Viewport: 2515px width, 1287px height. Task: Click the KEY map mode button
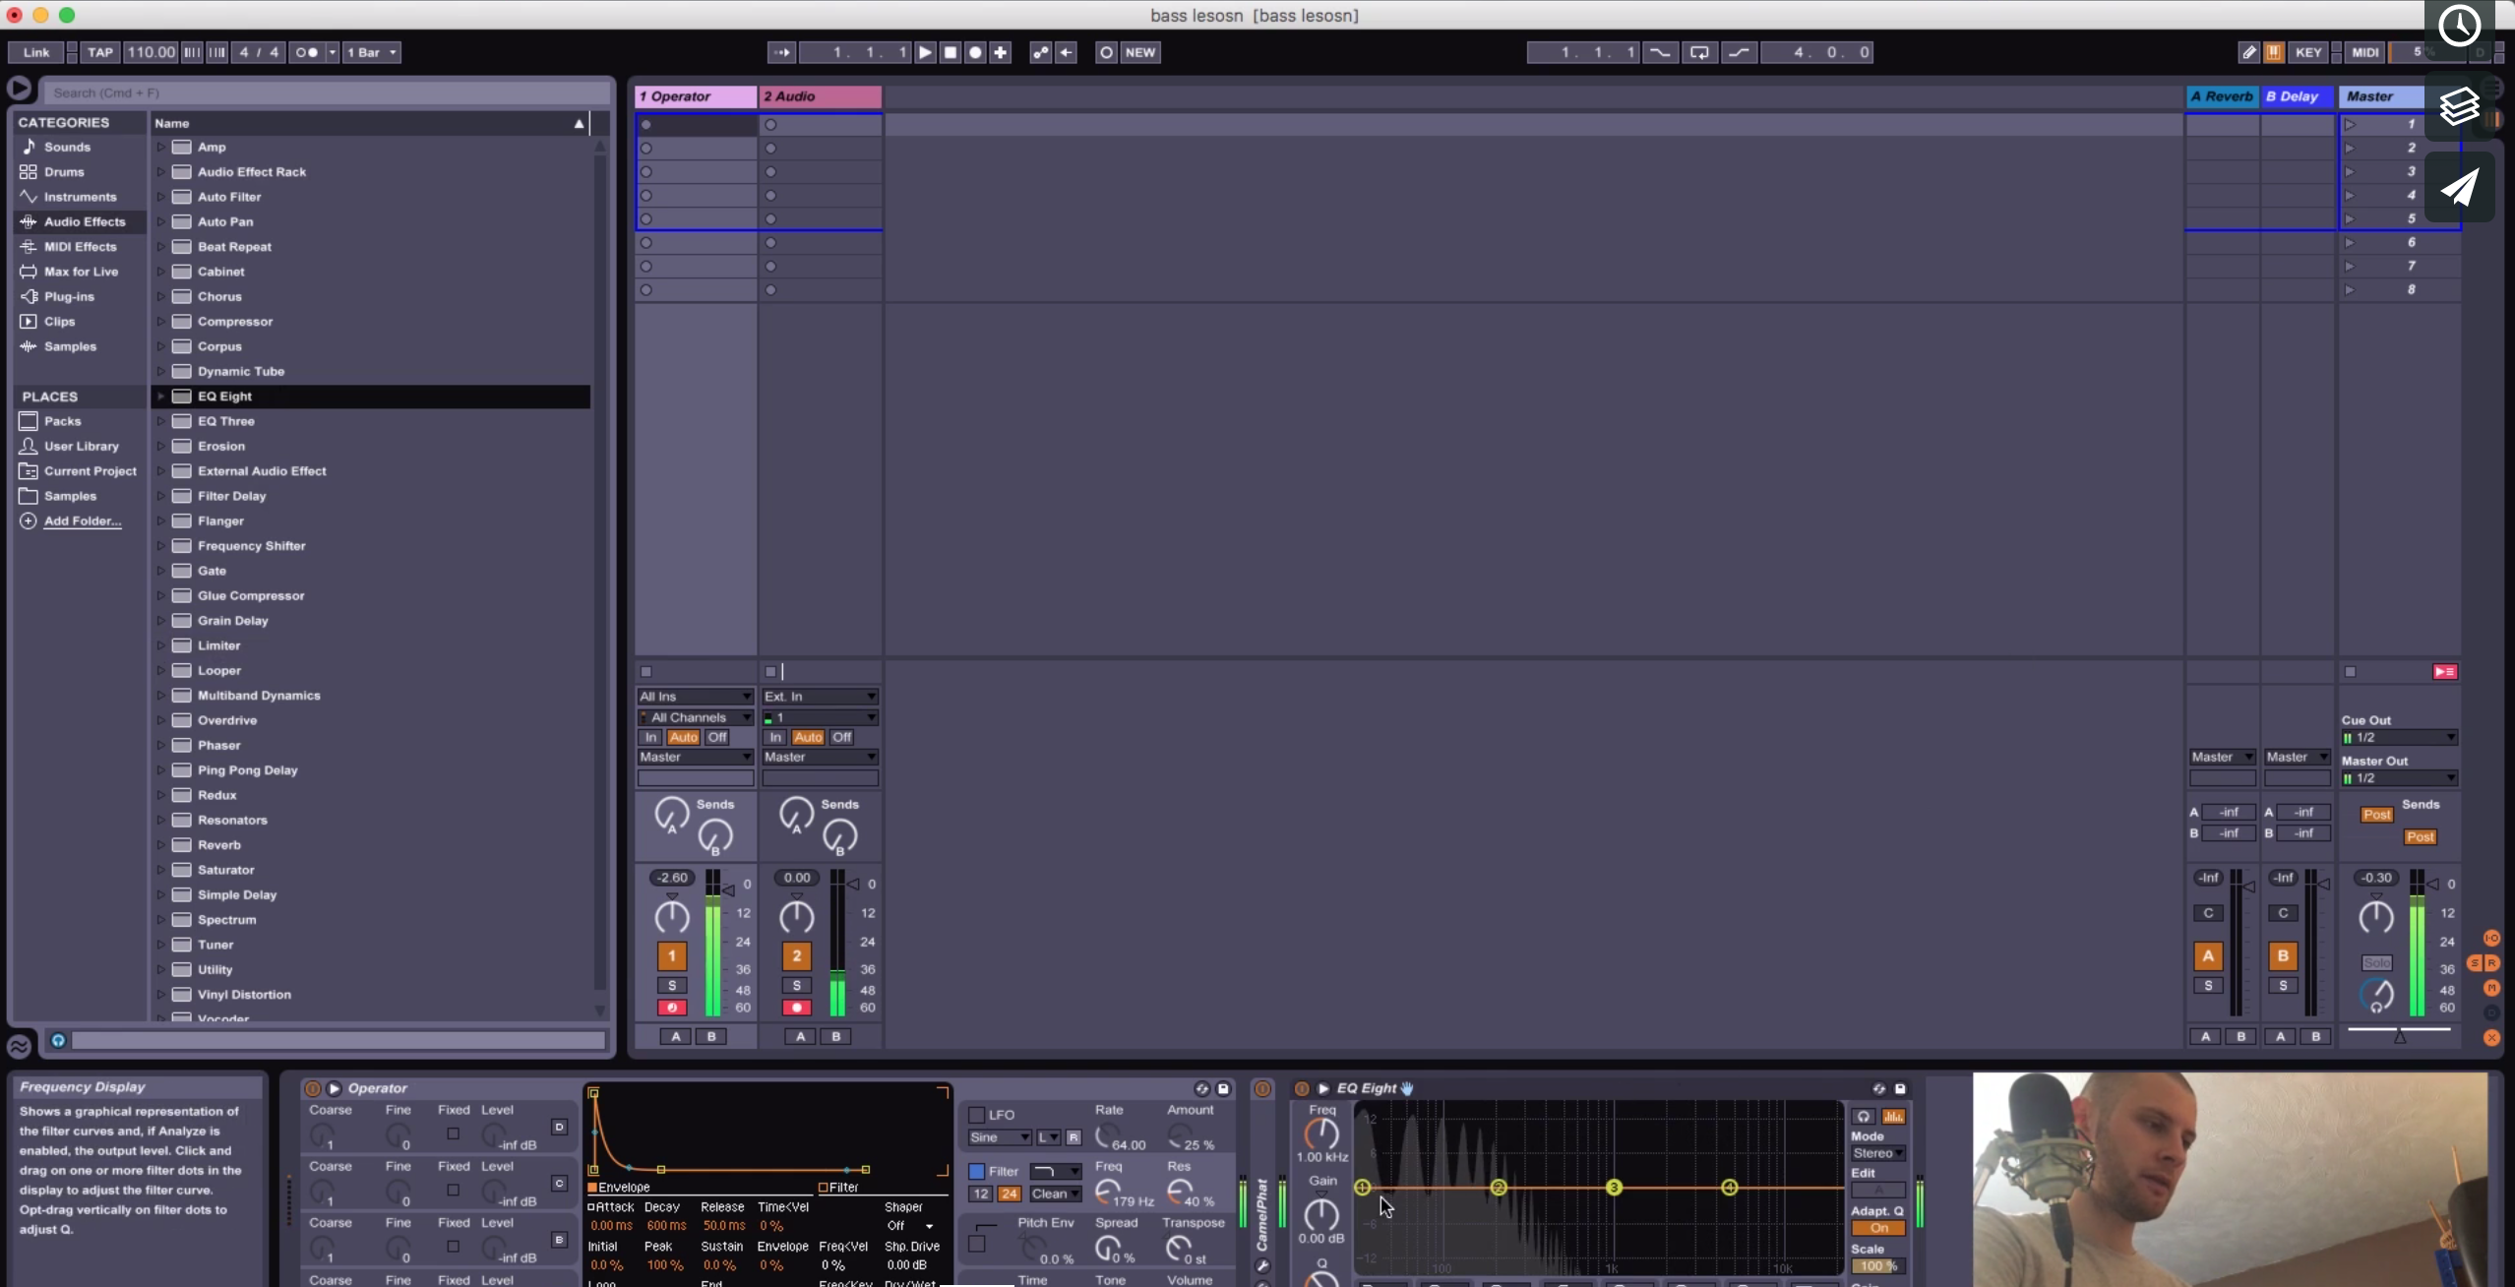2308,52
